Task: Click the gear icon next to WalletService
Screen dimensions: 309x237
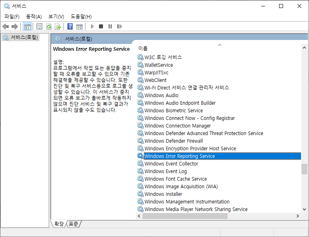Action: (140, 65)
